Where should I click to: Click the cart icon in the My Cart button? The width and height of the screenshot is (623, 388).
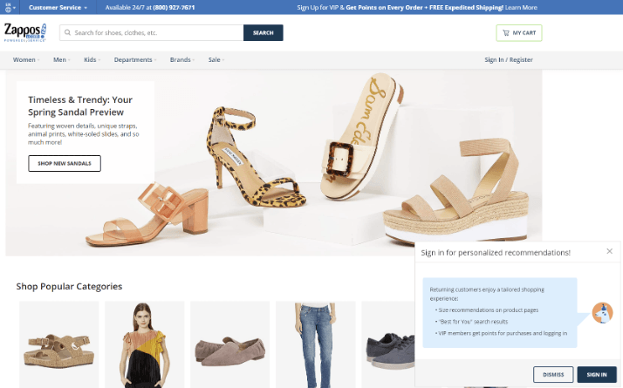coord(506,33)
